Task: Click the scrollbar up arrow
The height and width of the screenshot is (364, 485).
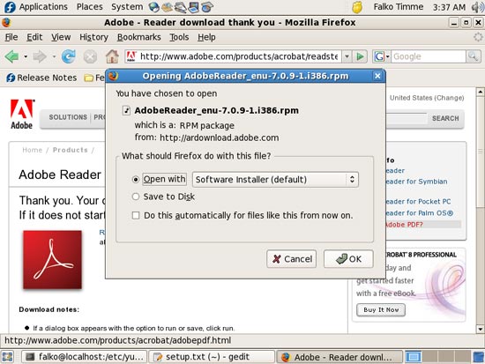Action: click(x=481, y=92)
